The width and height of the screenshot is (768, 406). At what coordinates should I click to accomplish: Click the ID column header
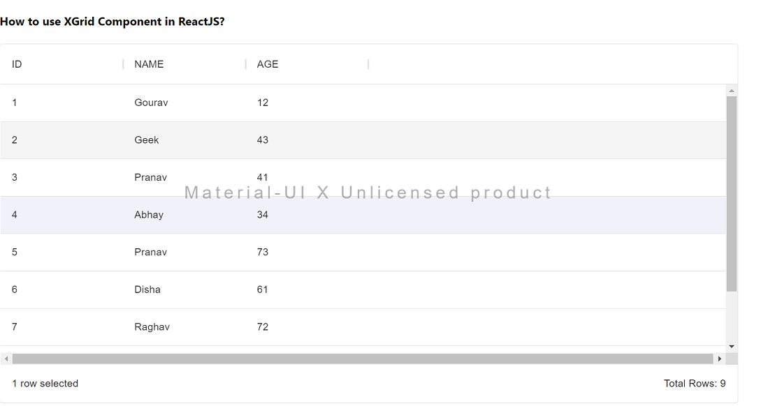click(x=17, y=64)
